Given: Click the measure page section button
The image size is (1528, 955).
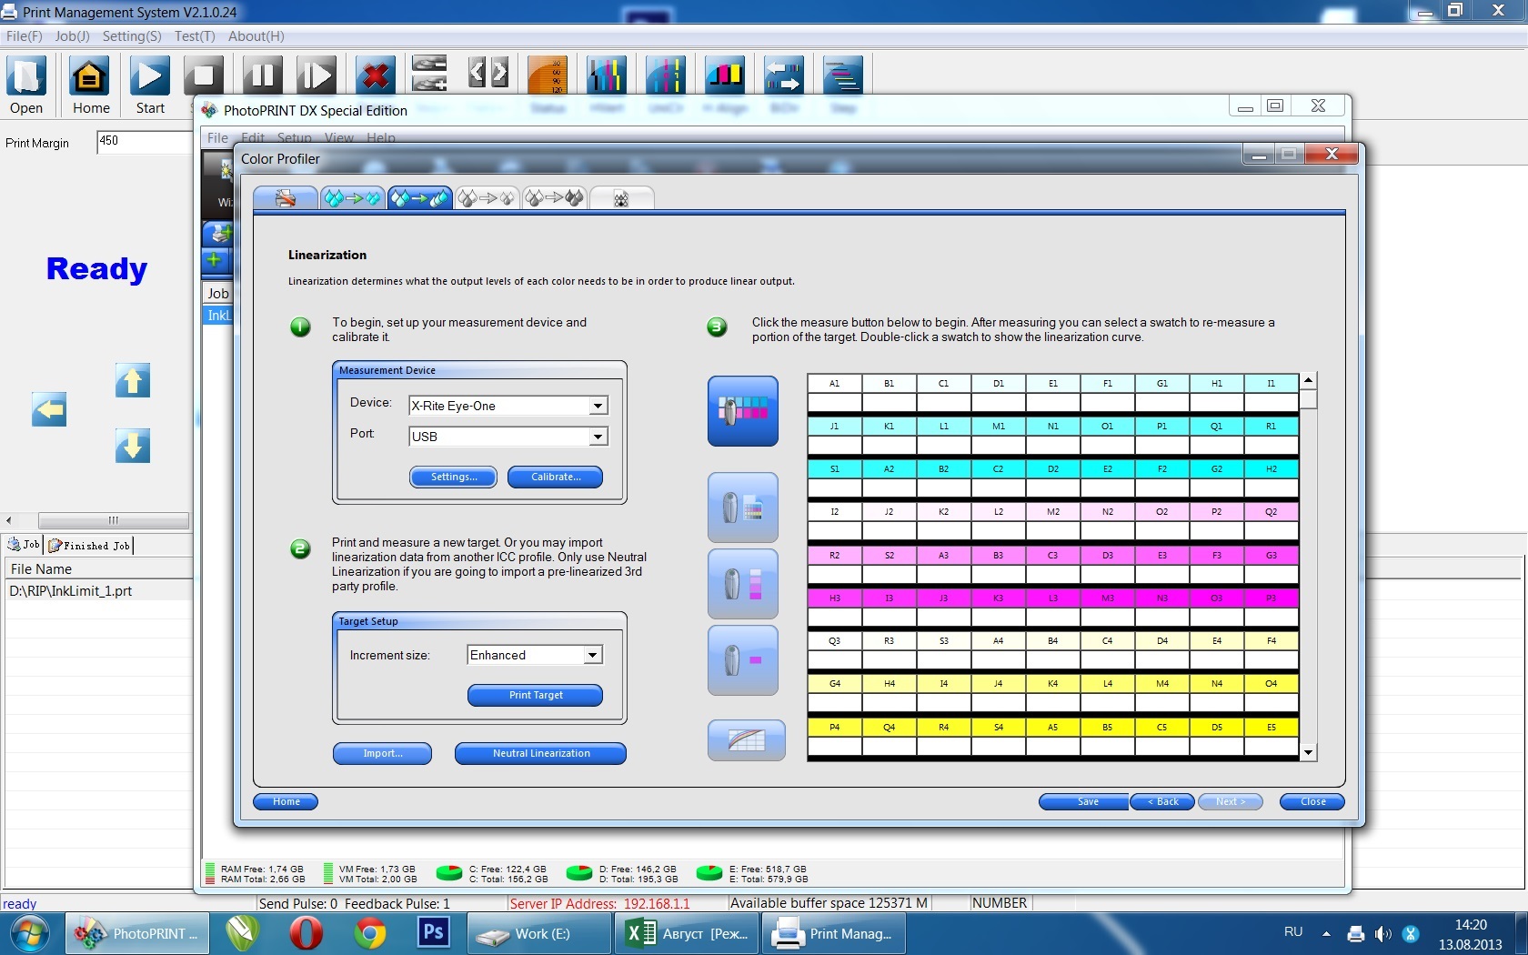Looking at the screenshot, I should click(743, 508).
